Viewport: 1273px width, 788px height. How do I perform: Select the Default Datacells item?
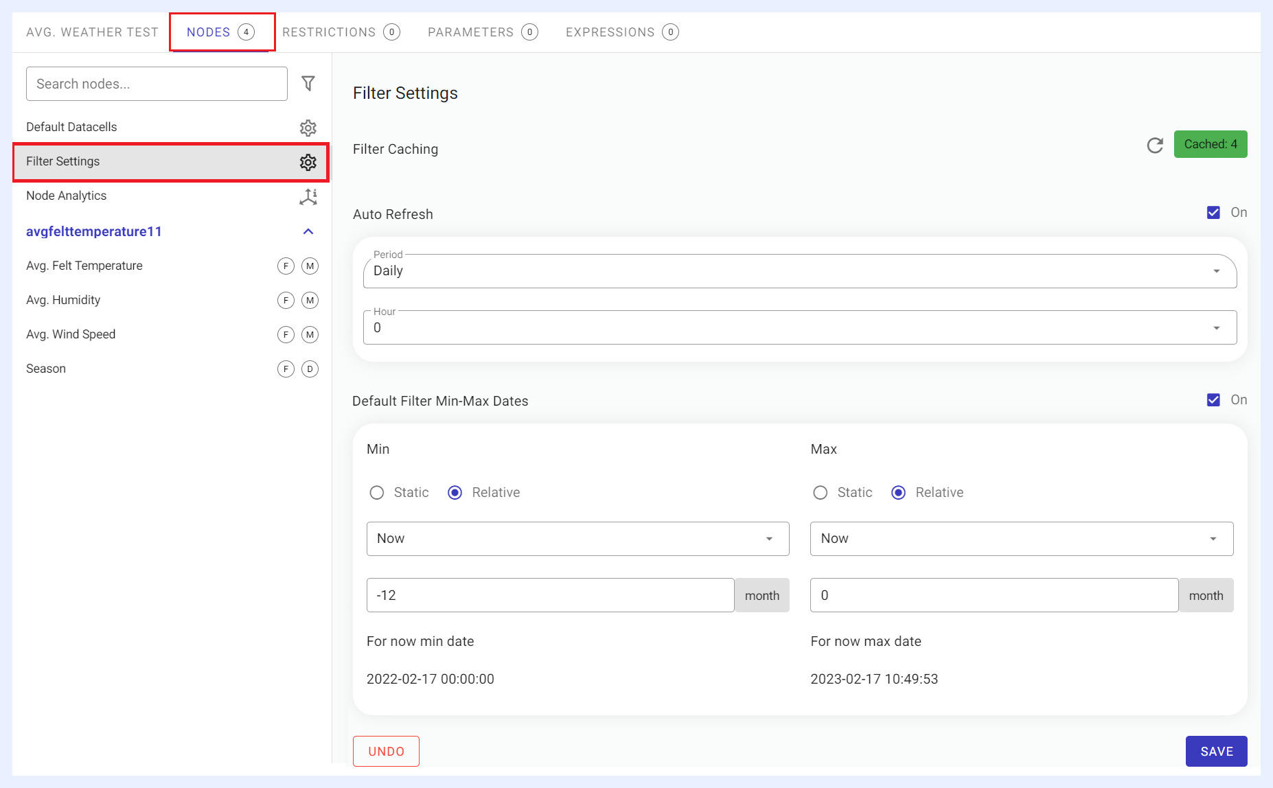170,127
